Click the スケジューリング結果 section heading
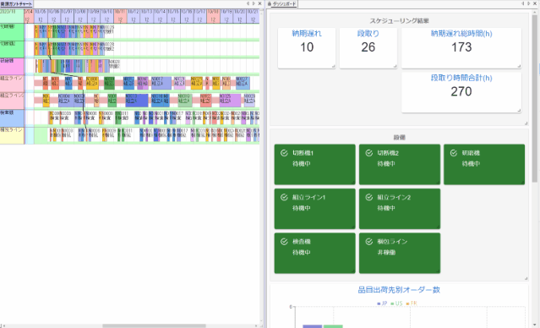Viewport: 540px width, 328px height. pyautogui.click(x=399, y=21)
